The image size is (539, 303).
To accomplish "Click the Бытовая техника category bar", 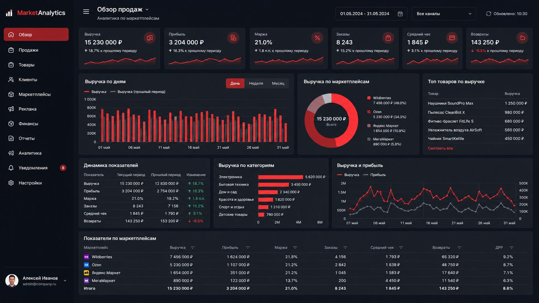I will (273, 185).
